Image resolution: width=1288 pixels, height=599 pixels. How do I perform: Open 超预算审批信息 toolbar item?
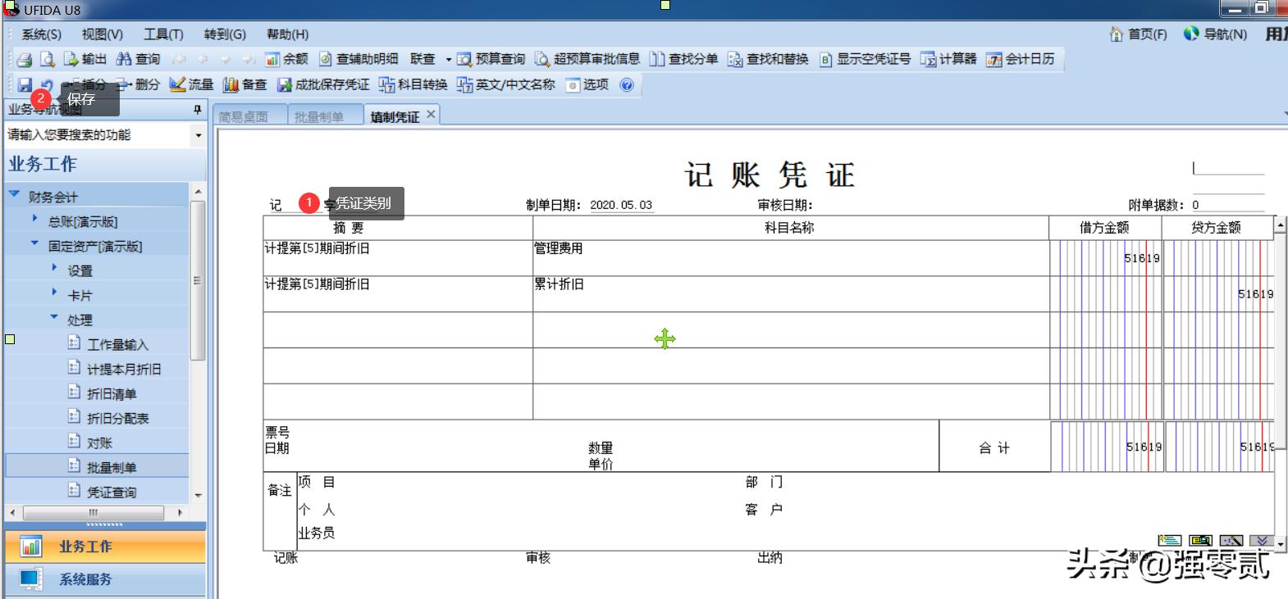point(587,59)
